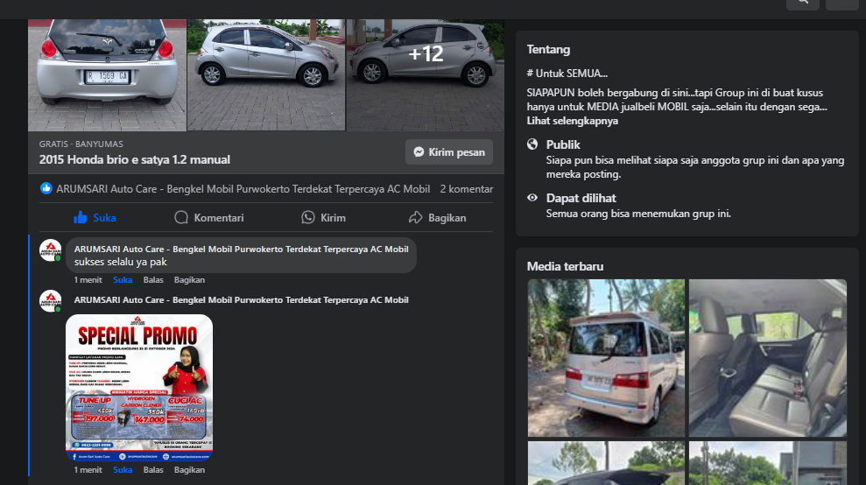Screen dimensions: 866x485
Task: Open the SPECIAL PROMO image in the comment
Action: (139, 388)
